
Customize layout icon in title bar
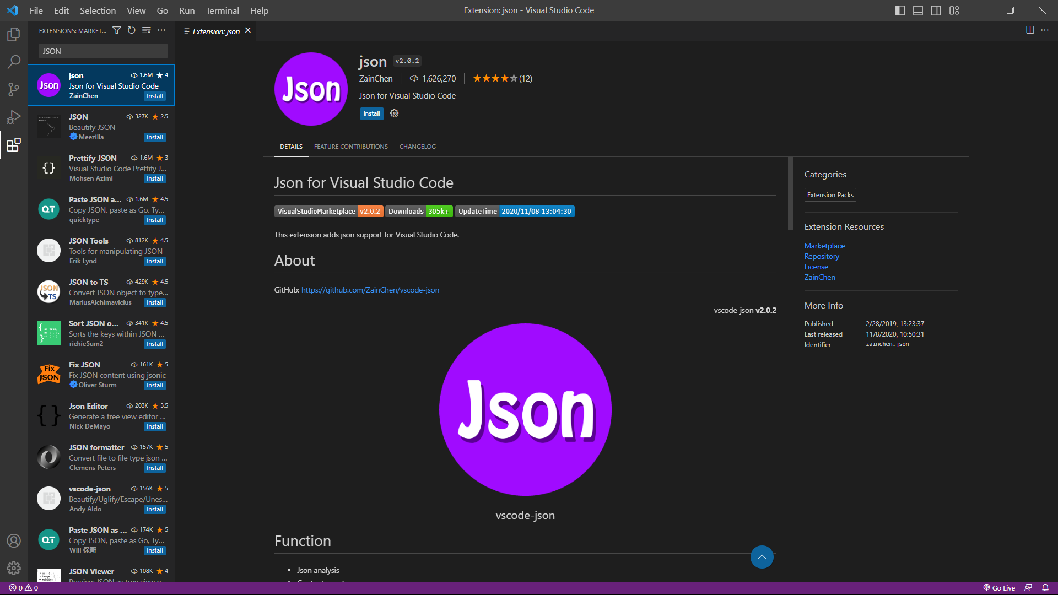(x=954, y=10)
